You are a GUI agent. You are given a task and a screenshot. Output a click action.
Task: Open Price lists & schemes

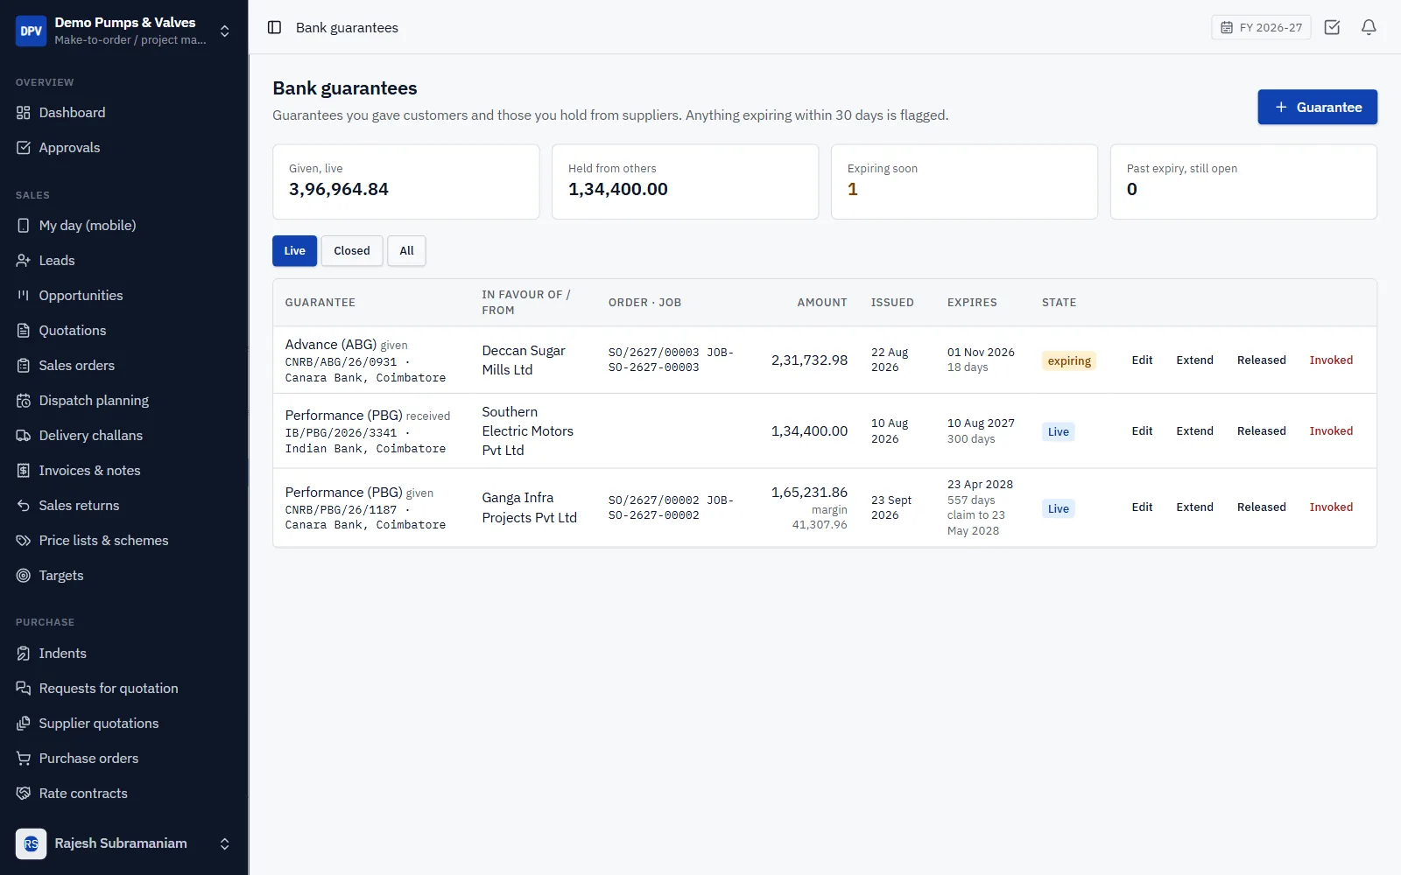[123, 541]
